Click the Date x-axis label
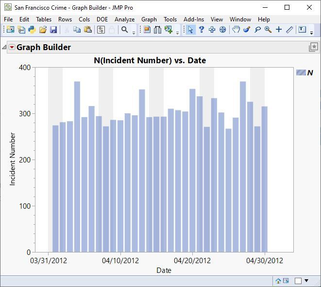 [x=164, y=270]
